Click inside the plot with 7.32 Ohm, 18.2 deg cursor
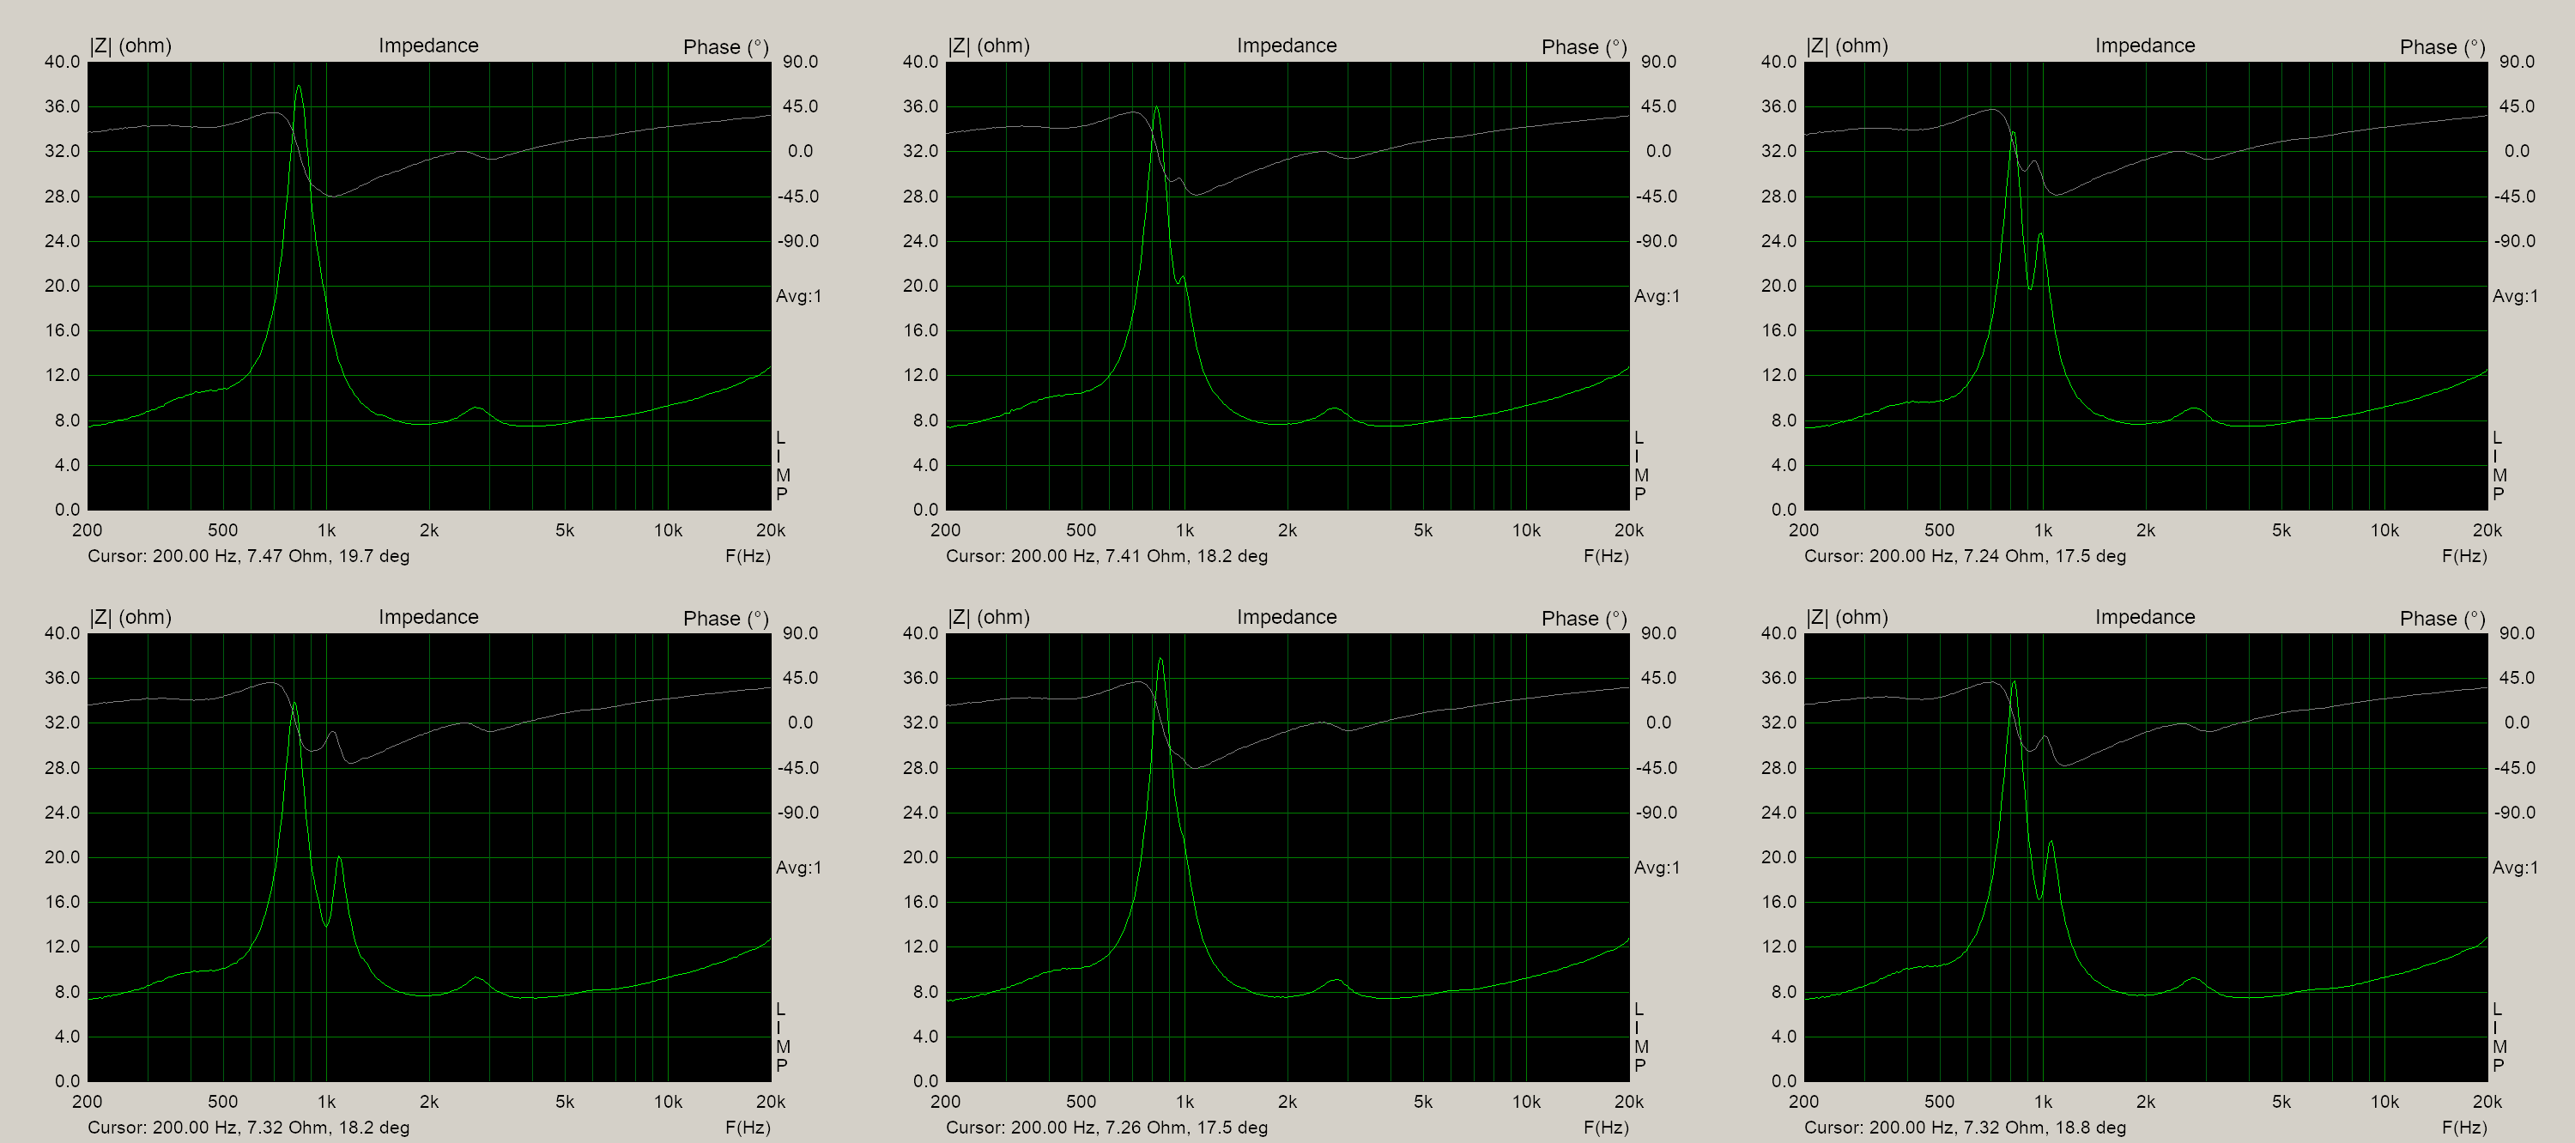 click(429, 857)
